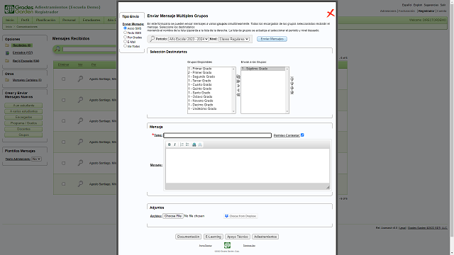Screen dimensions: 454x255
Task: Click the Dropbox icon in Adjuntos
Action: coord(227,216)
